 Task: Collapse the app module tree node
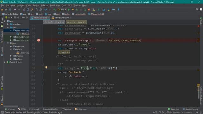point(5,21)
